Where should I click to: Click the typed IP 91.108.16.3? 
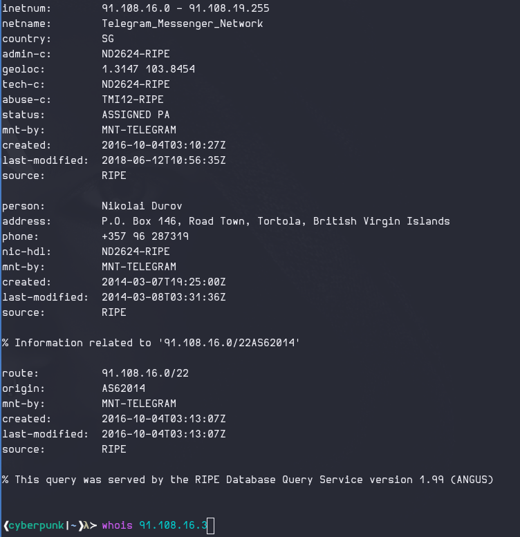tap(173, 525)
